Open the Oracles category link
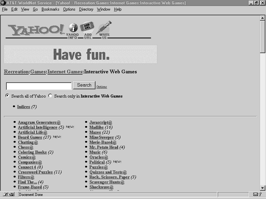The width and height of the screenshot is (266, 199). pyautogui.click(x=99, y=157)
